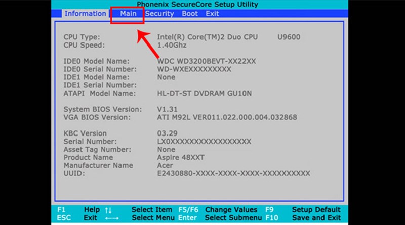Click the F1 Help key hint
This screenshot has height=225, width=405.
pos(78,210)
